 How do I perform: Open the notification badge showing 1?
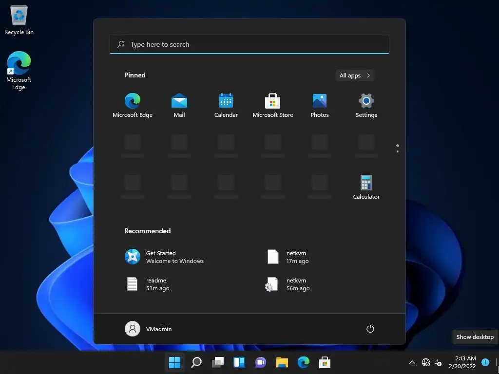pos(485,362)
